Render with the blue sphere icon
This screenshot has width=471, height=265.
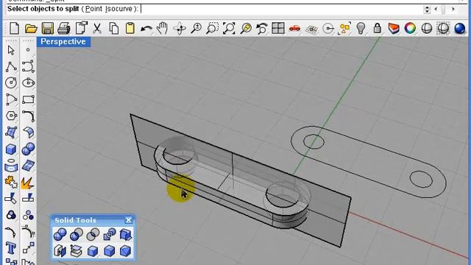pos(460,29)
